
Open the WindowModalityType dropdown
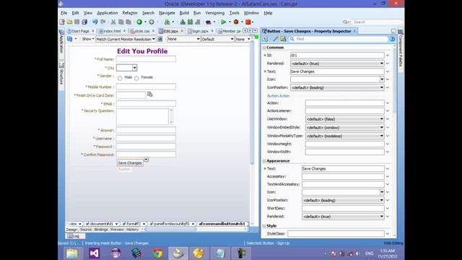tap(345, 136)
